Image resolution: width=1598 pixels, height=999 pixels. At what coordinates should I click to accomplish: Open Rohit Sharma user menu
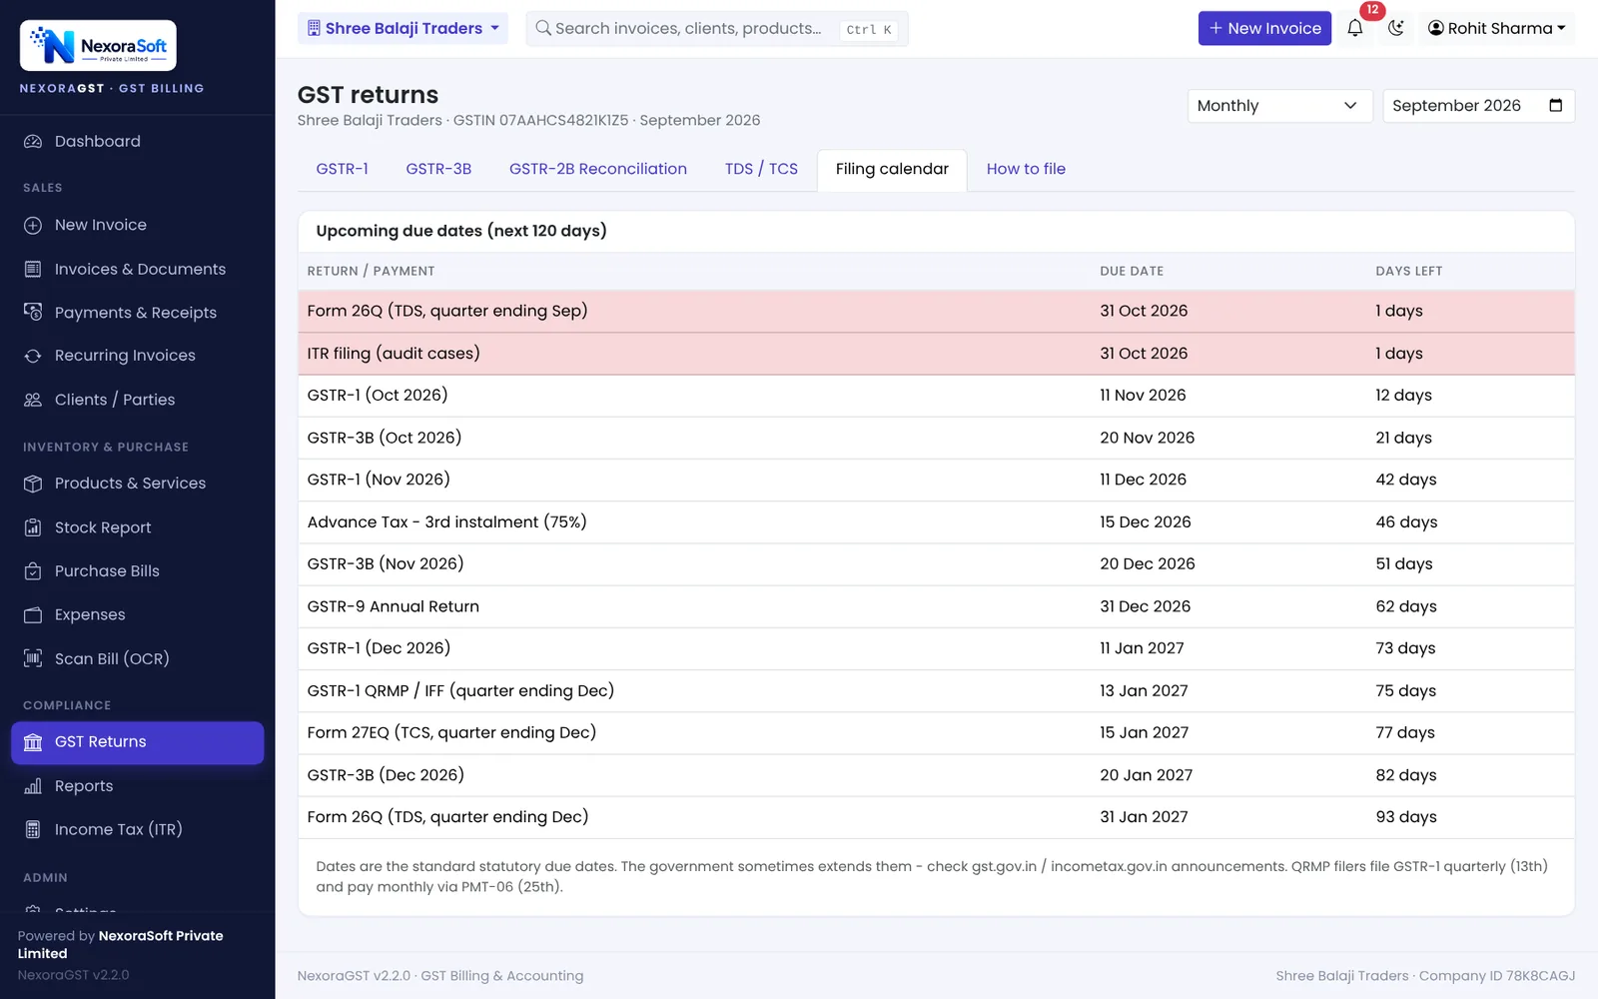click(x=1496, y=28)
